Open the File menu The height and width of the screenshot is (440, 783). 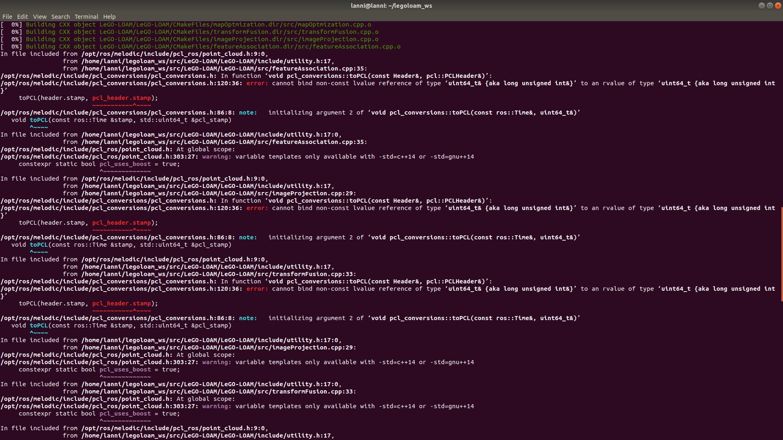click(7, 17)
